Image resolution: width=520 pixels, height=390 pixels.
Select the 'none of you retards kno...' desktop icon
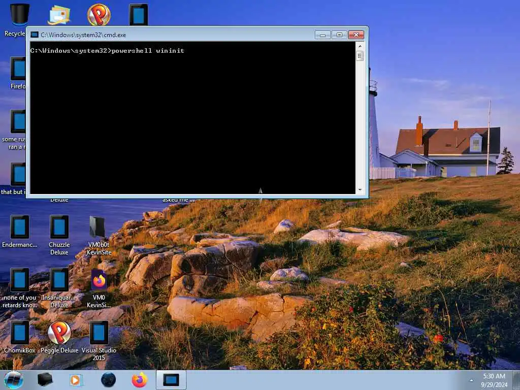point(20,288)
